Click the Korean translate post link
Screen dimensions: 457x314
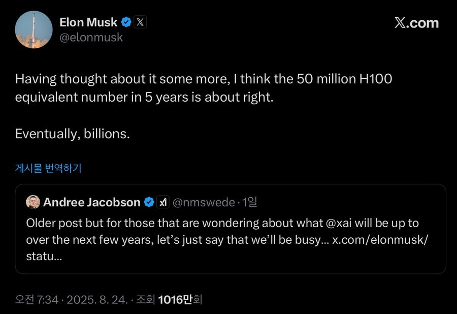tap(48, 168)
